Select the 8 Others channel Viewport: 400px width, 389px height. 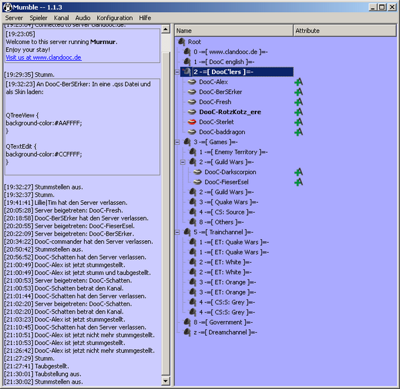point(221,222)
